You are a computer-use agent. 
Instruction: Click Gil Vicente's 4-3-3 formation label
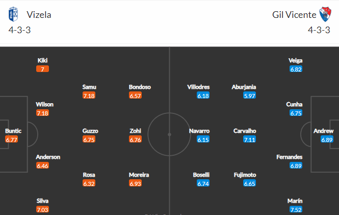(319, 30)
